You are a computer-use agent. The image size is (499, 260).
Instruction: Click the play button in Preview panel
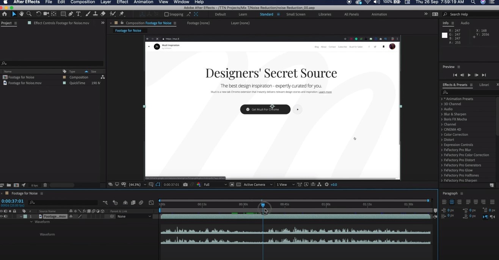[469, 75]
